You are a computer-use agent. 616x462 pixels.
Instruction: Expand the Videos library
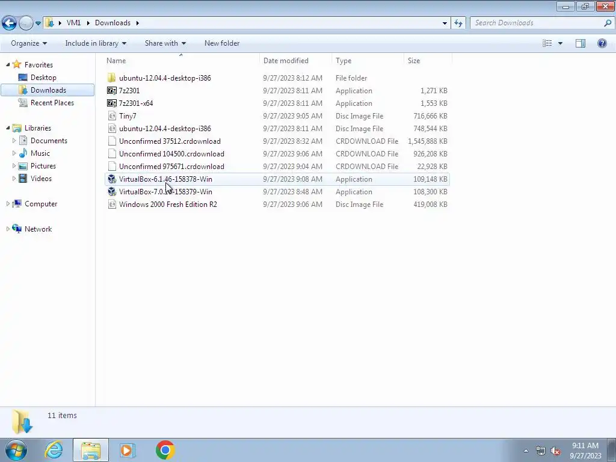point(14,178)
